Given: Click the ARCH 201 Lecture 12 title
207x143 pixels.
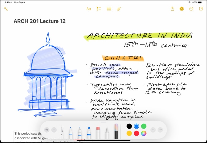Looking at the screenshot, I should pyautogui.click(x=40, y=21).
